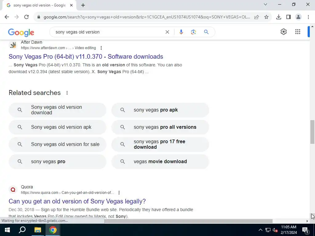
Task: View site information via the padlock icon
Action: coord(39,17)
